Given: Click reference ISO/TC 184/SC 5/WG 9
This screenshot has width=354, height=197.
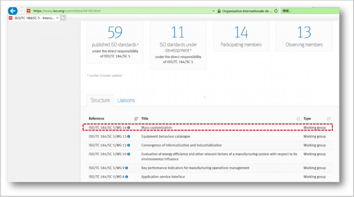Looking at the screenshot, I should pyautogui.click(x=107, y=168).
